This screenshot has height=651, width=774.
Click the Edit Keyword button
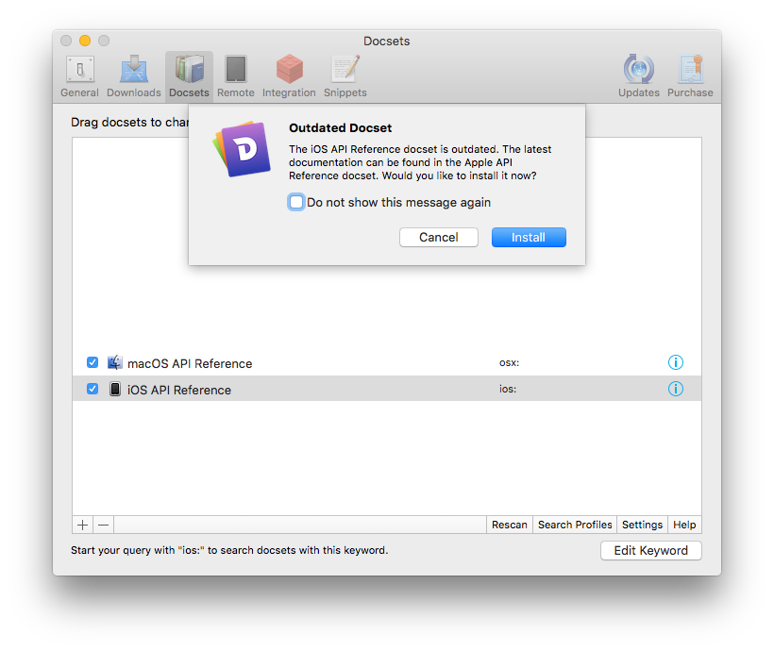click(x=650, y=551)
